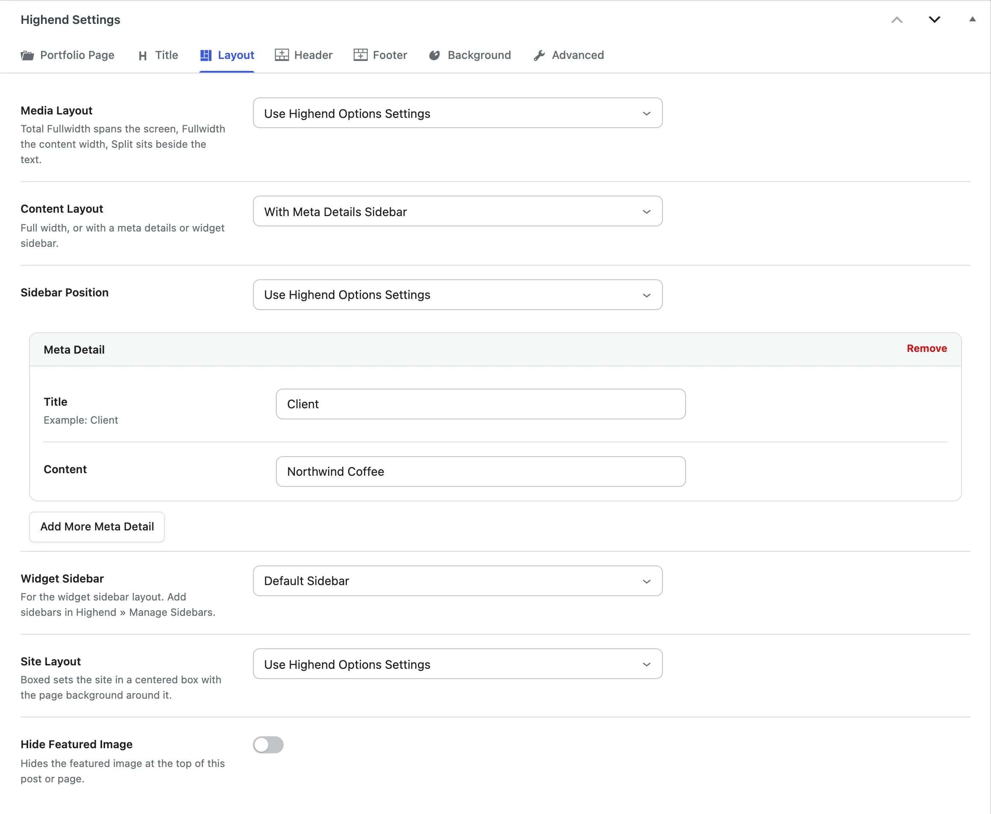Click the Layout tab grid icon
The width and height of the screenshot is (991, 814).
coord(205,56)
